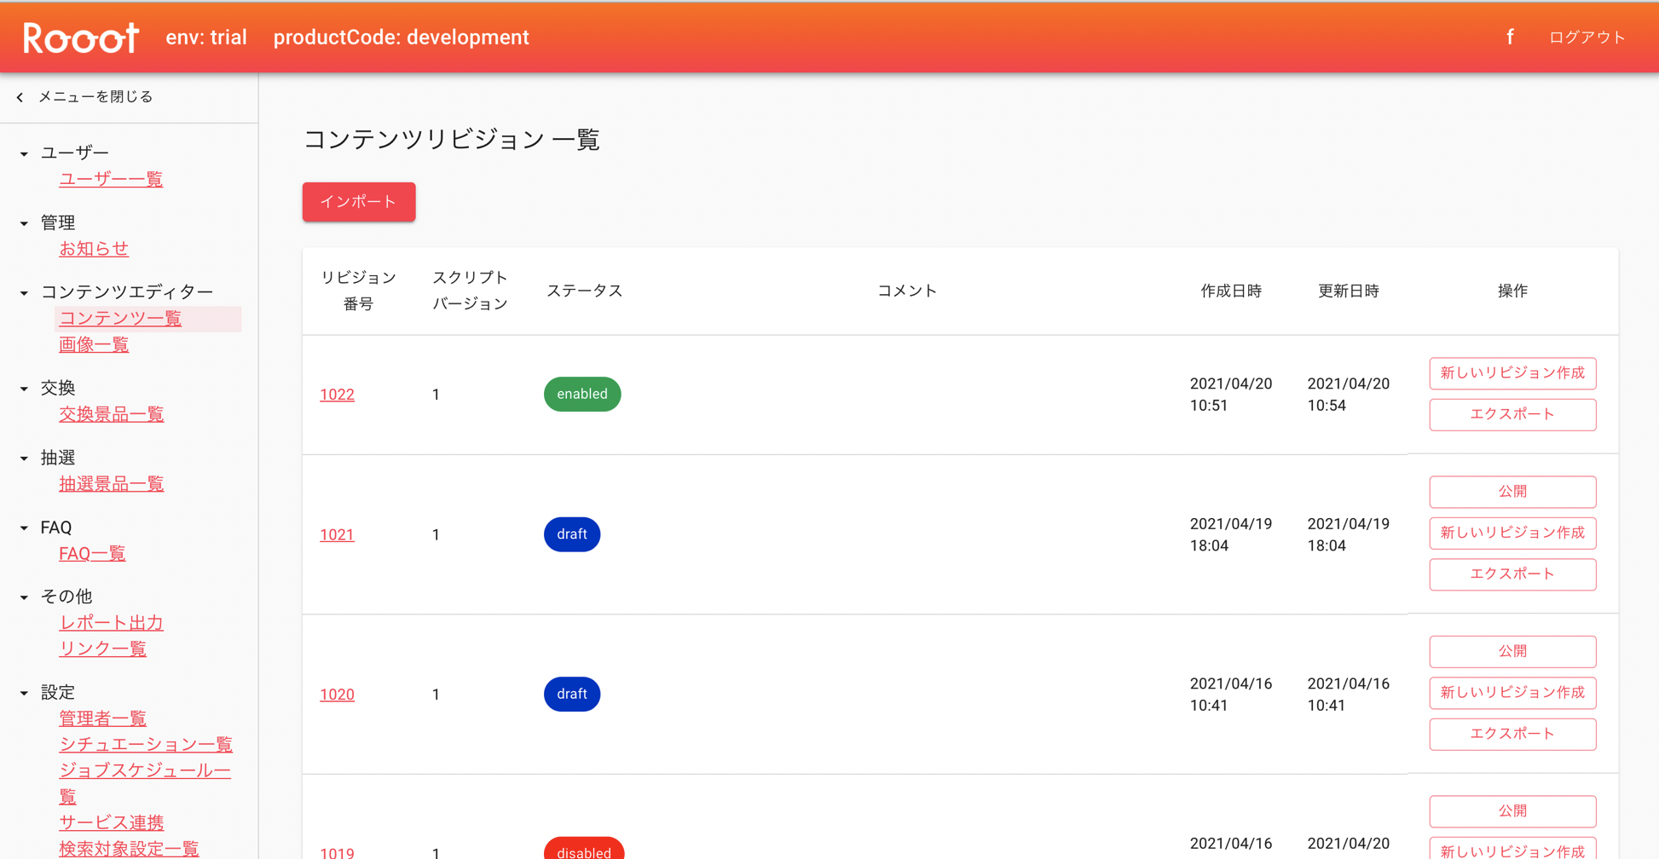This screenshot has width=1659, height=859.
Task: Create new revision from 1022
Action: tap(1512, 373)
